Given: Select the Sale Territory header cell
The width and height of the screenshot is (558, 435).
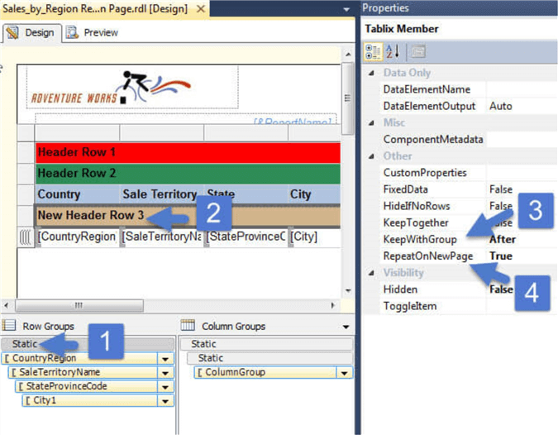Looking at the screenshot, I should coord(162,194).
